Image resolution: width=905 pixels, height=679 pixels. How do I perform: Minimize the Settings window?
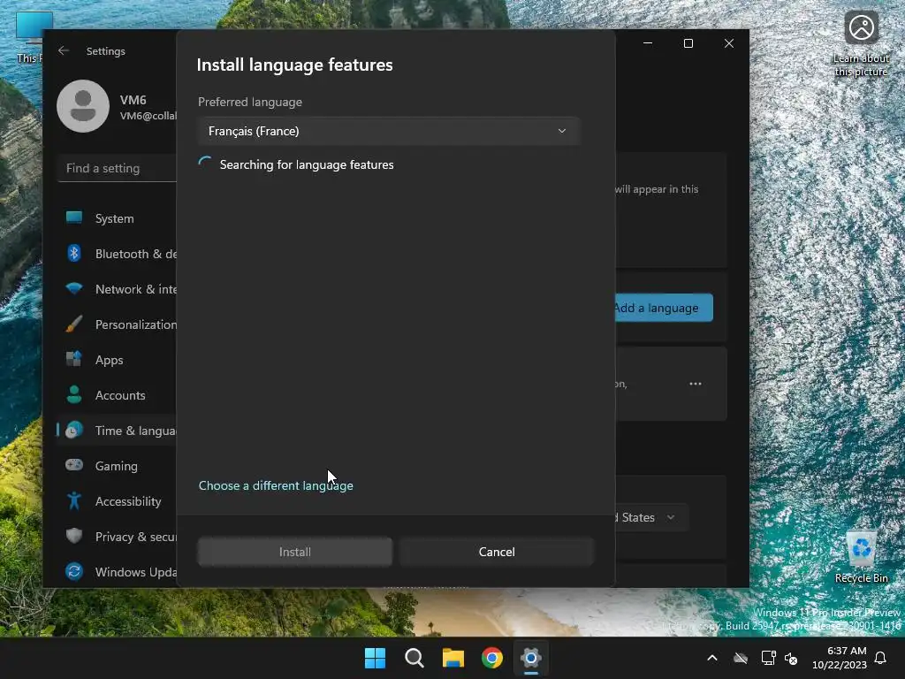(648, 43)
